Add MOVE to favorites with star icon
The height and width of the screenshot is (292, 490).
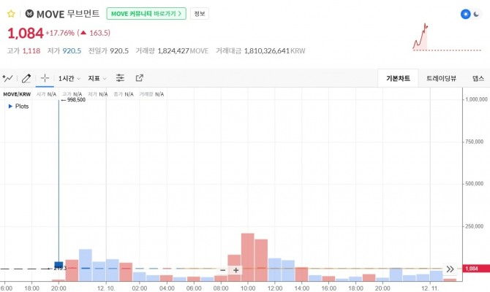click(x=11, y=14)
